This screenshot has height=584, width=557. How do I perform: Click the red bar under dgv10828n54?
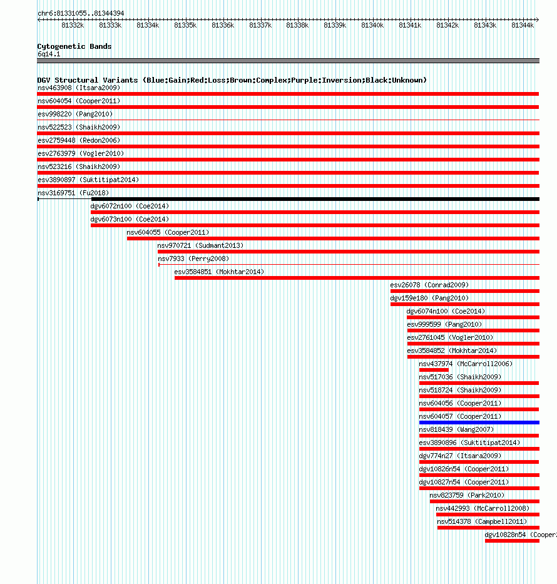(512, 541)
